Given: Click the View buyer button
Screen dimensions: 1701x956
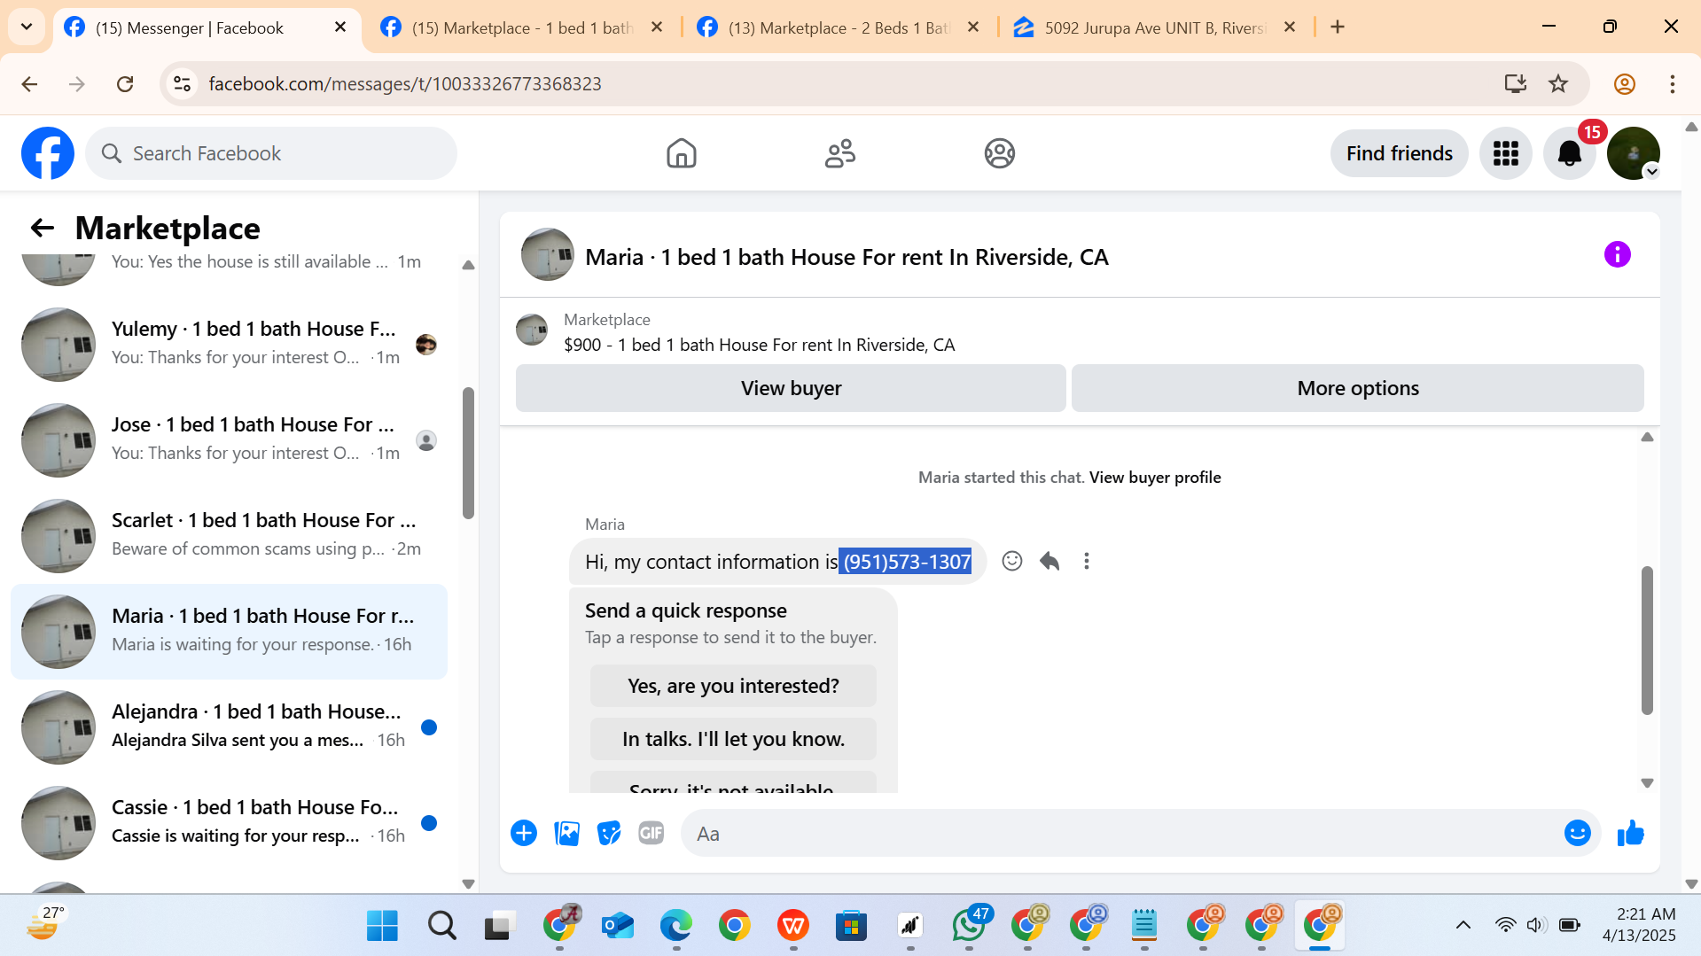Looking at the screenshot, I should click(x=791, y=388).
